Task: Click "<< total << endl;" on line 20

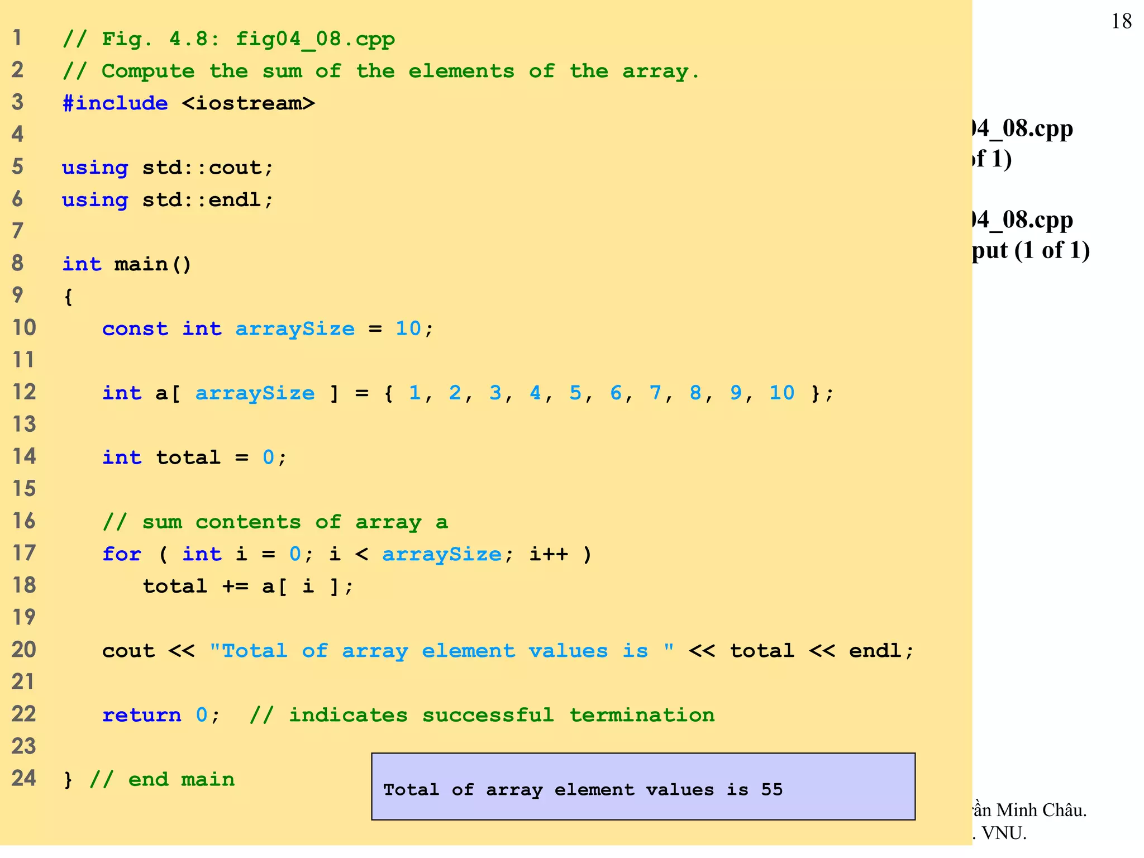Action: click(801, 651)
